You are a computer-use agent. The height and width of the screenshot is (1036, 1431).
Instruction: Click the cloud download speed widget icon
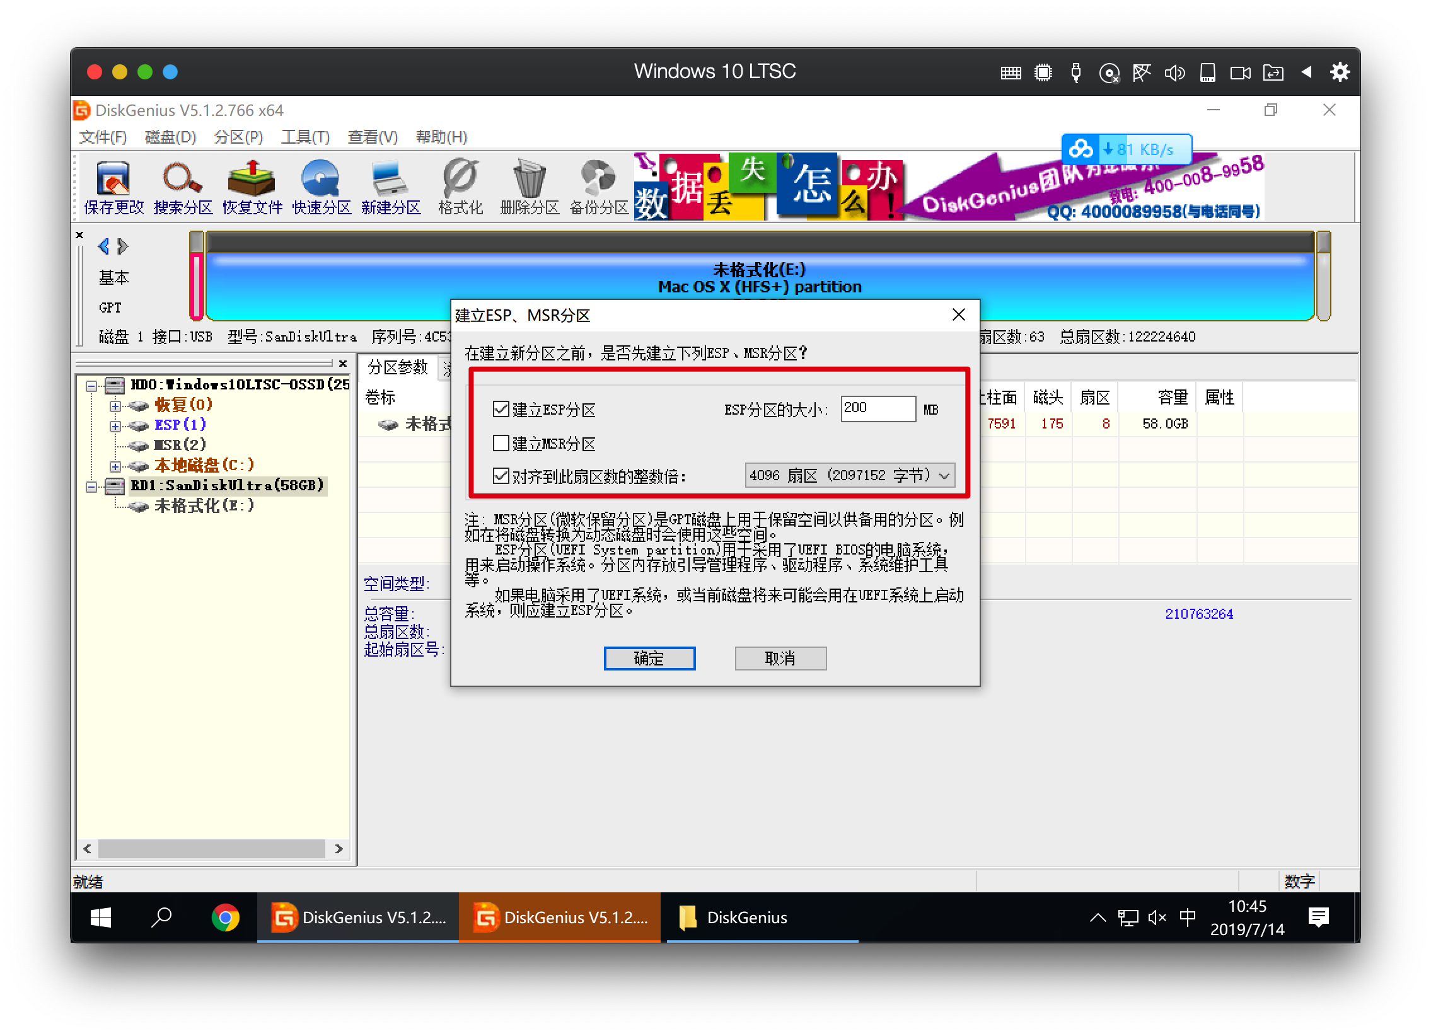1080,149
